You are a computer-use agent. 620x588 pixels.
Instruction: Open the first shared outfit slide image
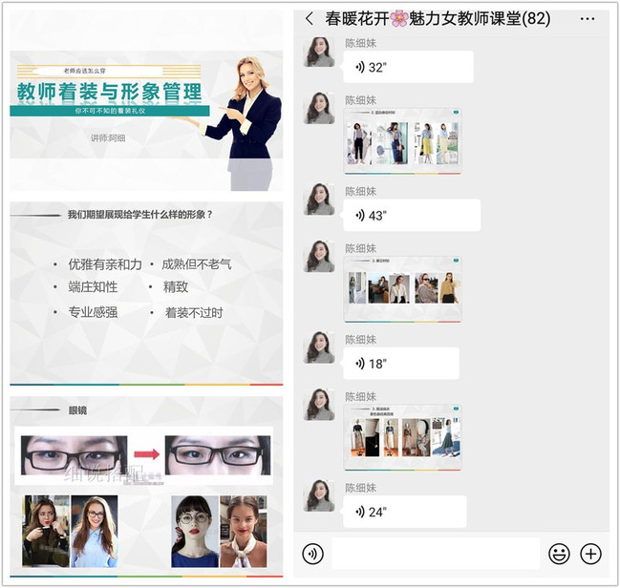tap(402, 141)
